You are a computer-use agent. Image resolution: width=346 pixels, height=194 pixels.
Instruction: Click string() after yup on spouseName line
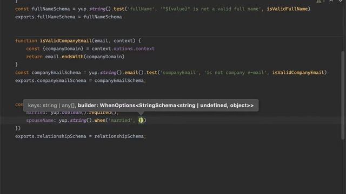click(81, 120)
